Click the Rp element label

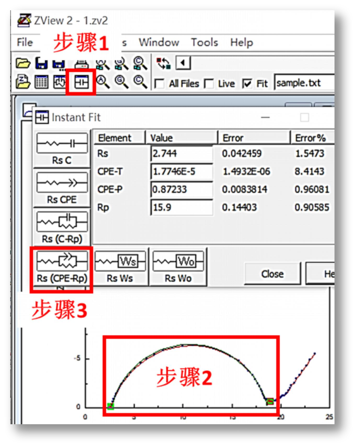point(103,208)
